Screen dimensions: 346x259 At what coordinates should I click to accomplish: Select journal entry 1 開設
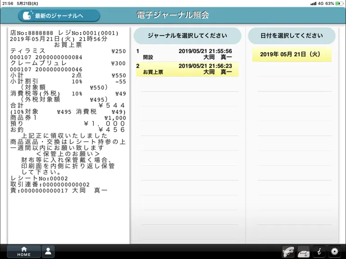pyautogui.click(x=187, y=54)
